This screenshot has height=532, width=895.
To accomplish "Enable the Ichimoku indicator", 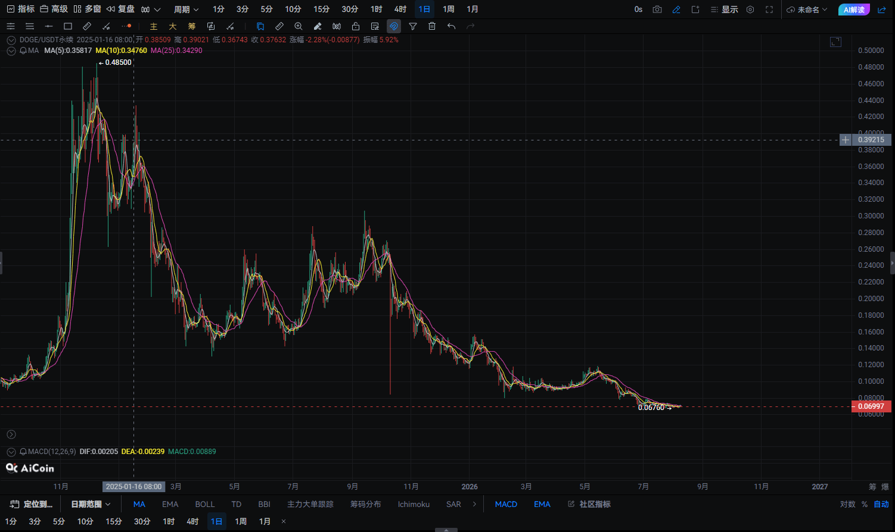I will click(414, 504).
